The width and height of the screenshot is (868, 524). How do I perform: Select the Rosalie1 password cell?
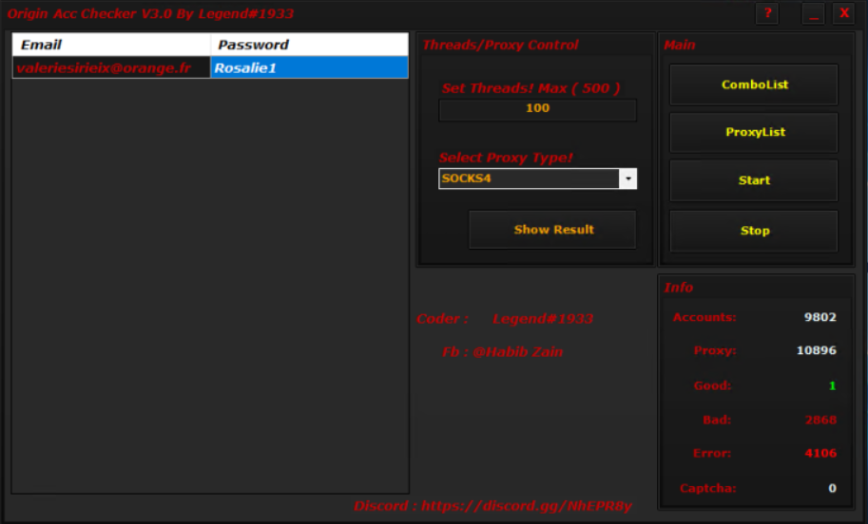click(x=309, y=67)
